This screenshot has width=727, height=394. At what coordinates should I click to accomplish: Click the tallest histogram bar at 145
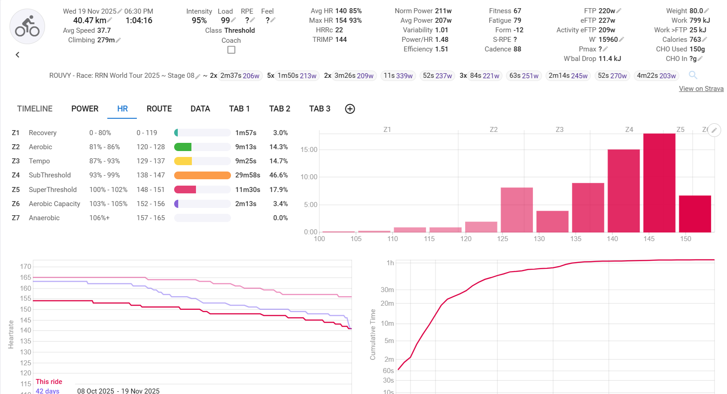pos(659,182)
